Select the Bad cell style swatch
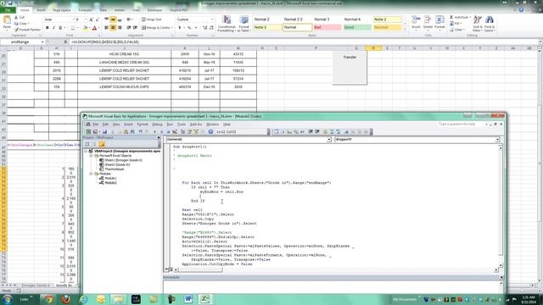 click(x=327, y=27)
